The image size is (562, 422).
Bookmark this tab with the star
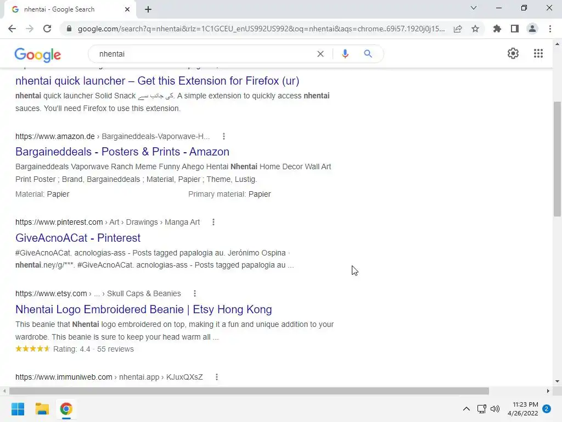pyautogui.click(x=475, y=29)
